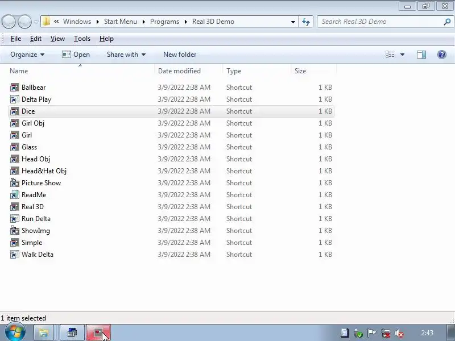Navigate to Start Menu in the breadcrumb

121,22
